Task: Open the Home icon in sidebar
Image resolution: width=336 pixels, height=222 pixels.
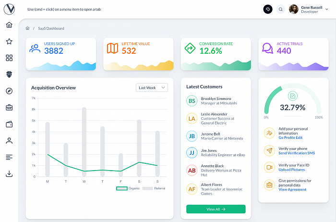Action: click(9, 25)
